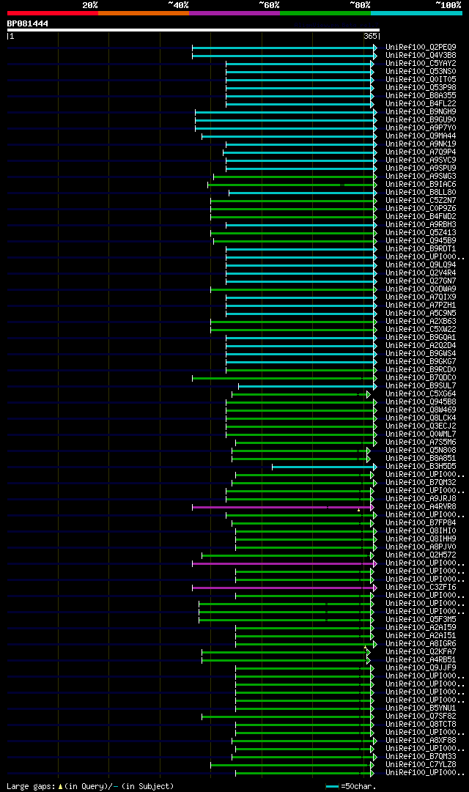Select the UniRef100_Q9JJF9 label
This screenshot has height=792, width=469.
click(421, 667)
